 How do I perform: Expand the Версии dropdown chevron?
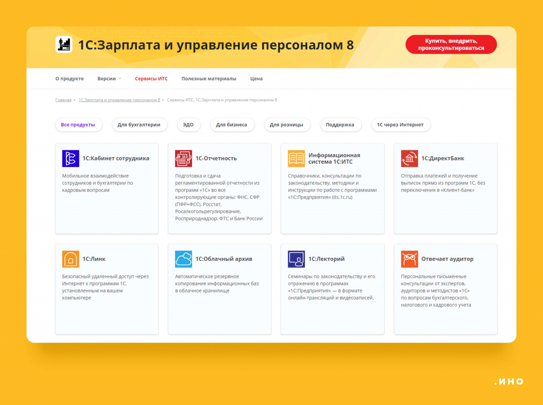click(x=120, y=78)
